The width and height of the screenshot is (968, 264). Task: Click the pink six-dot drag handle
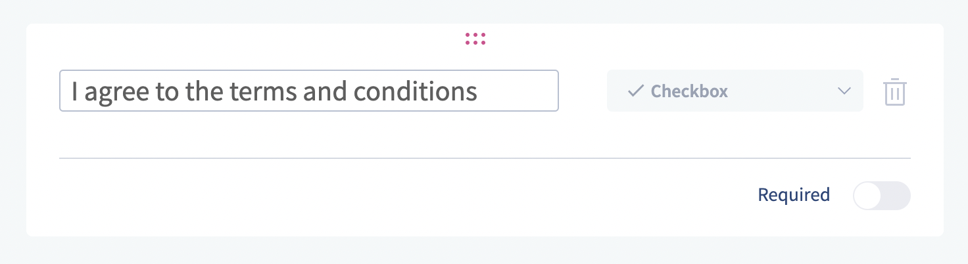[475, 39]
